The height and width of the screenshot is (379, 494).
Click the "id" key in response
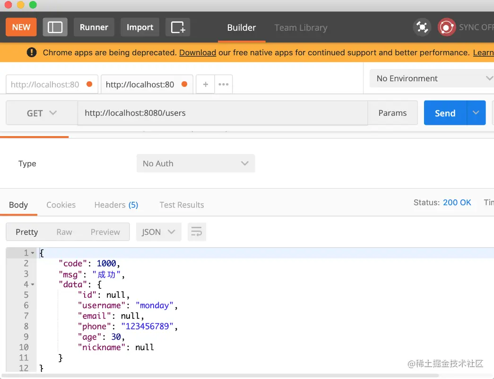pyautogui.click(x=87, y=295)
